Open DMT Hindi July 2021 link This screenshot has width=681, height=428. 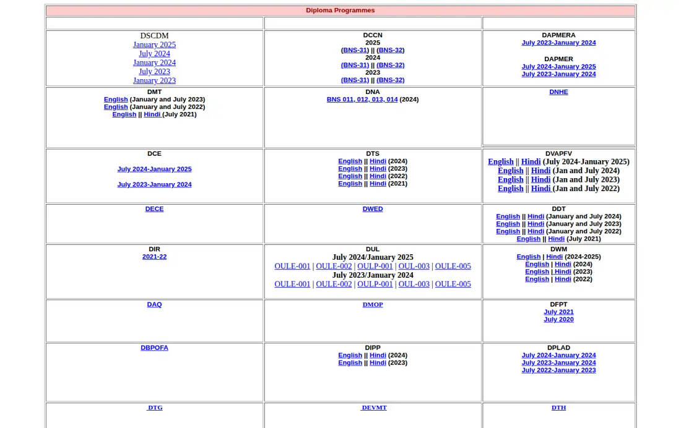click(x=152, y=114)
